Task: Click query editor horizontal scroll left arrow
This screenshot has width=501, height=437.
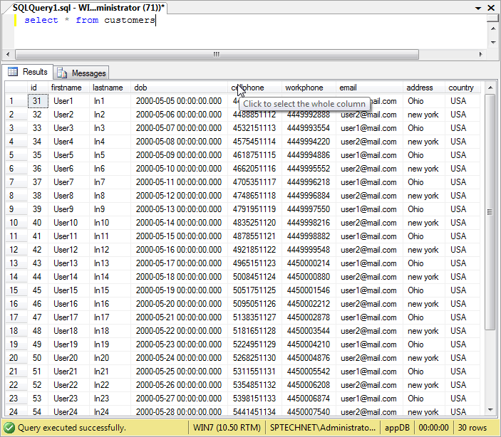Action: pos(8,54)
